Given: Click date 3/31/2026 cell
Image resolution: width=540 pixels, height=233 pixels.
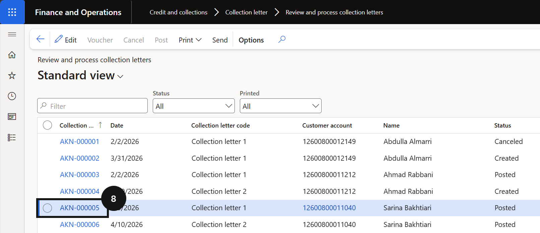Looking at the screenshot, I should [127, 158].
